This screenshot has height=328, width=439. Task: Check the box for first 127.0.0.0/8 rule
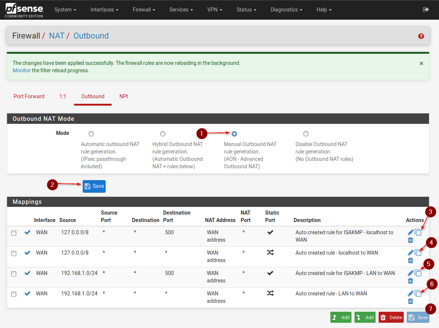pyautogui.click(x=14, y=233)
